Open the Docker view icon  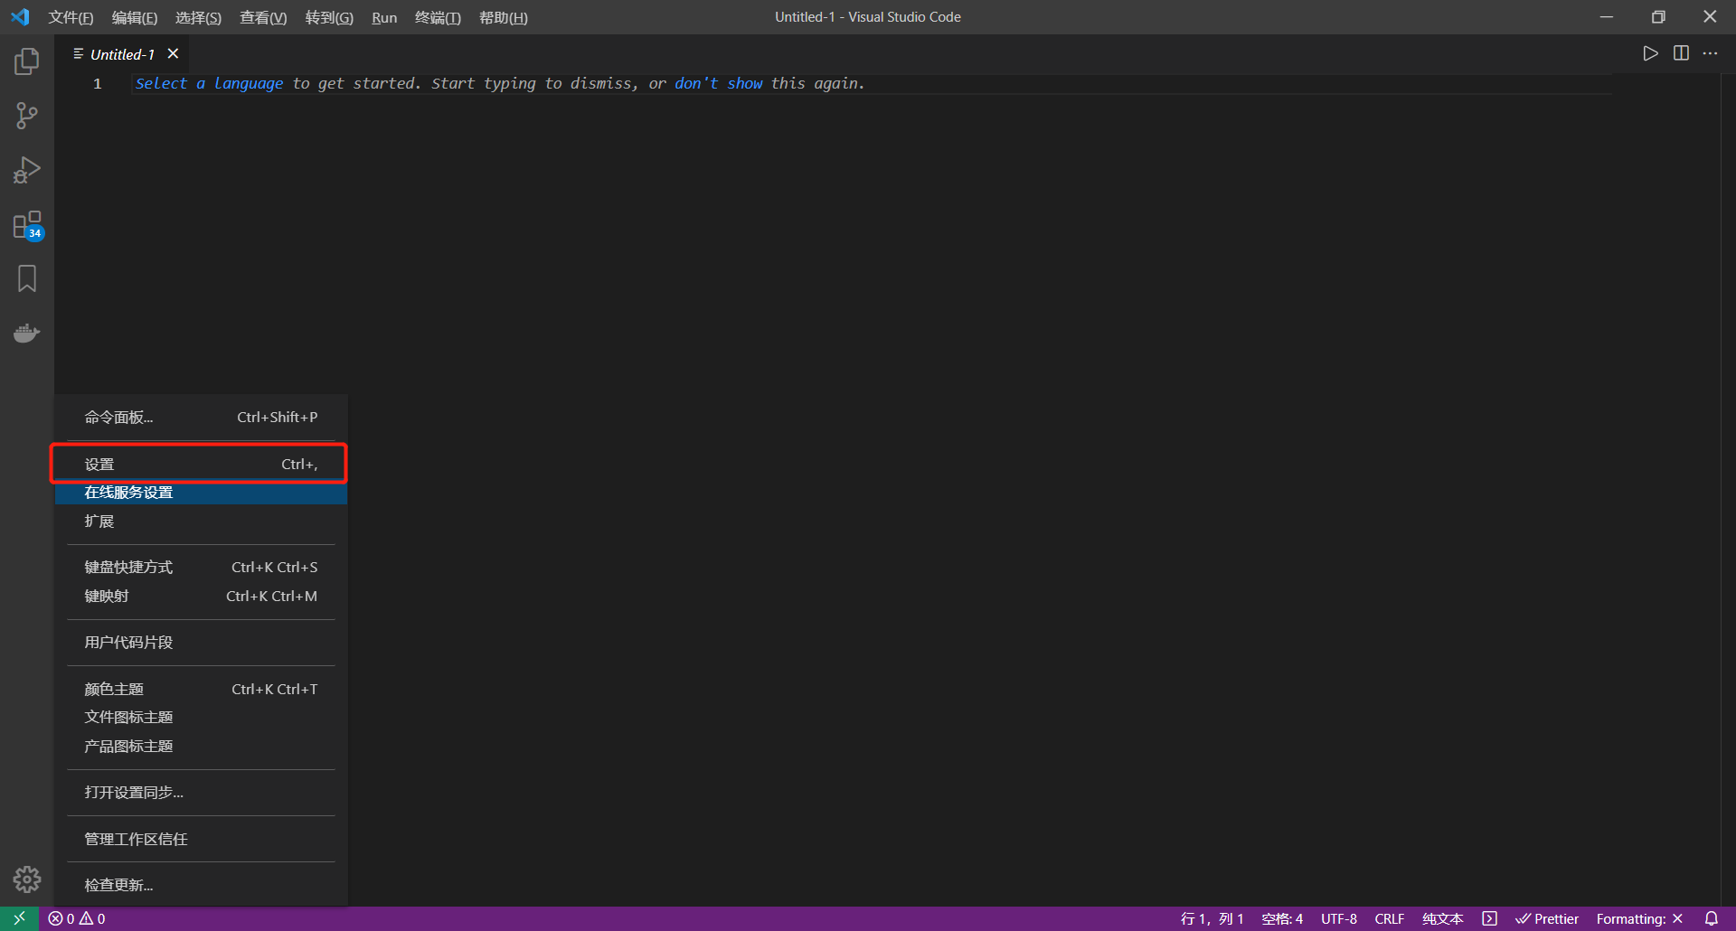point(27,333)
